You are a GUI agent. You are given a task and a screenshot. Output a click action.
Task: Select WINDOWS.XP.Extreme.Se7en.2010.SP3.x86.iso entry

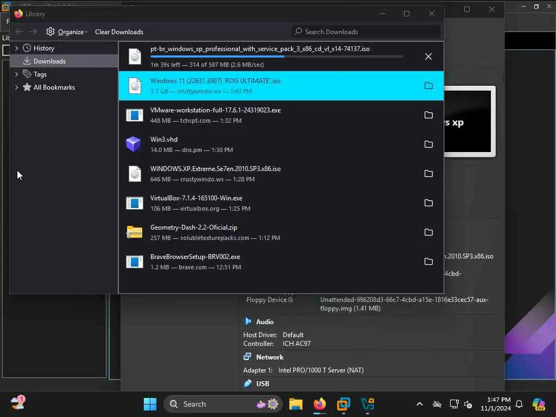tap(281, 174)
